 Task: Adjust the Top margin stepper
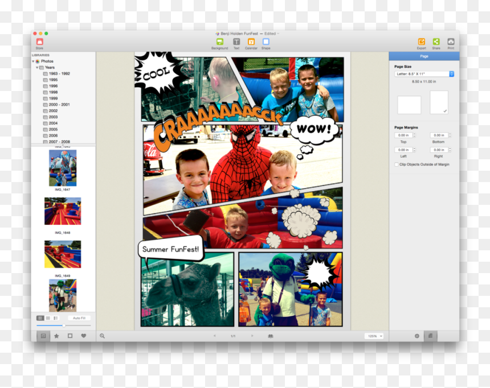[x=414, y=135]
